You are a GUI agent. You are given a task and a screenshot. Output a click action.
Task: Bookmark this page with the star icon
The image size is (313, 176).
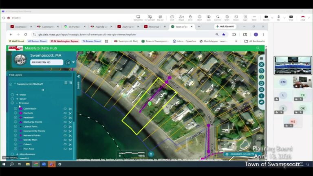pyautogui.click(x=224, y=35)
